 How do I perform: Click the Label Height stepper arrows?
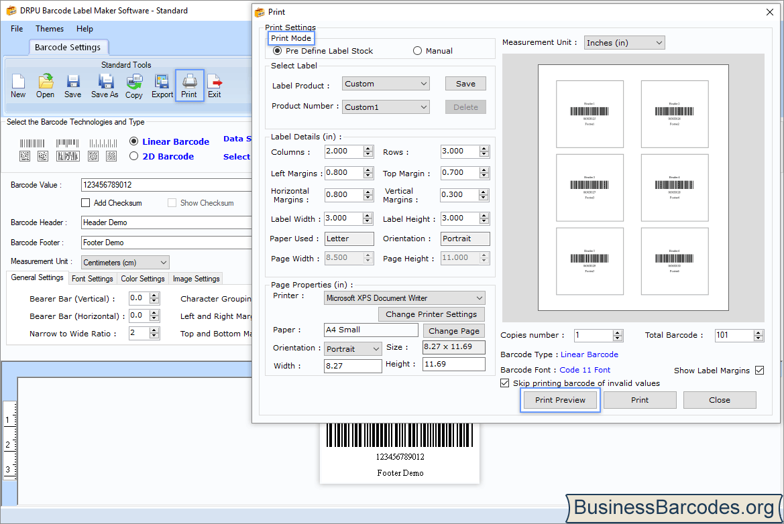tap(484, 218)
